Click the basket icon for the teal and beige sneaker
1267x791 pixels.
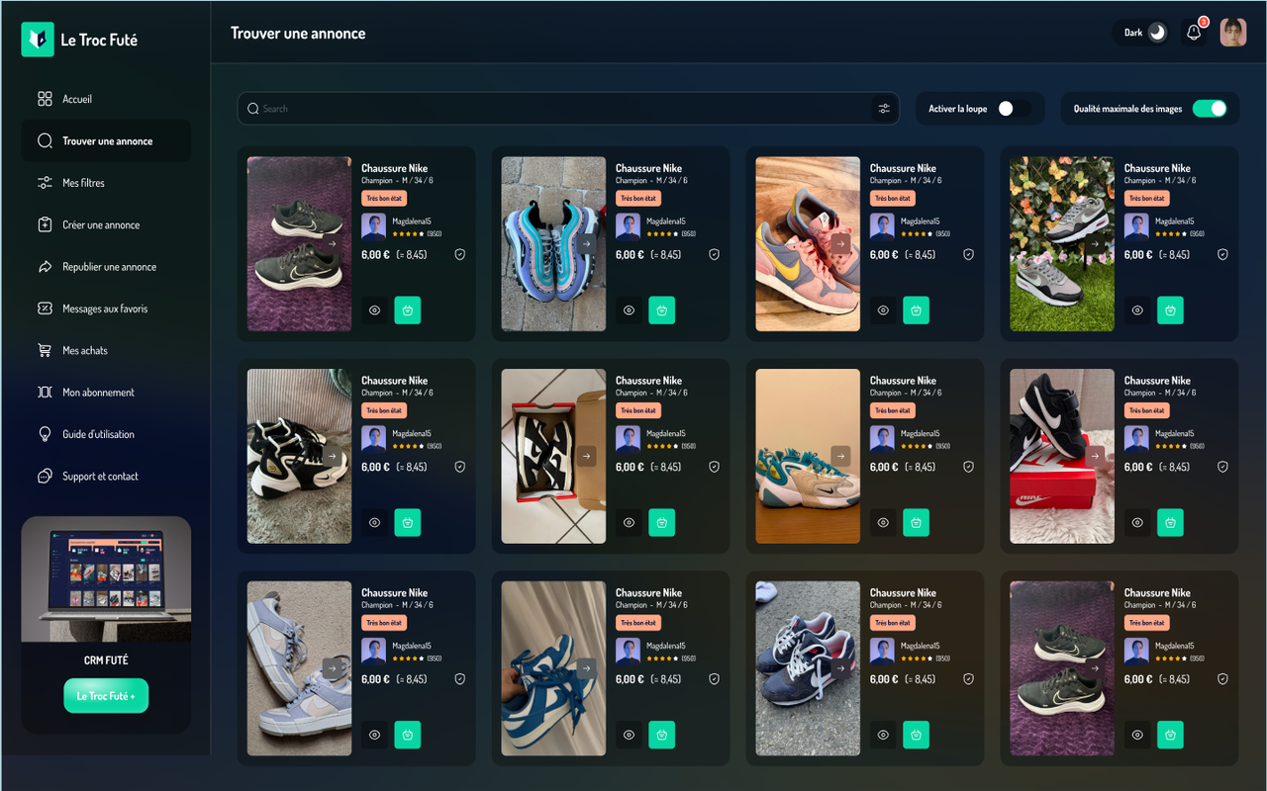point(917,523)
